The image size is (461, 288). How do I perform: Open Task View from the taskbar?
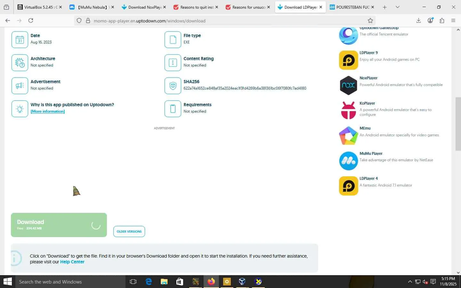[x=133, y=282]
